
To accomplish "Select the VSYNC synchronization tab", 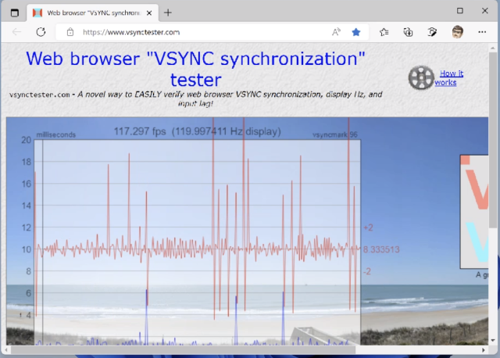I will 86,12.
